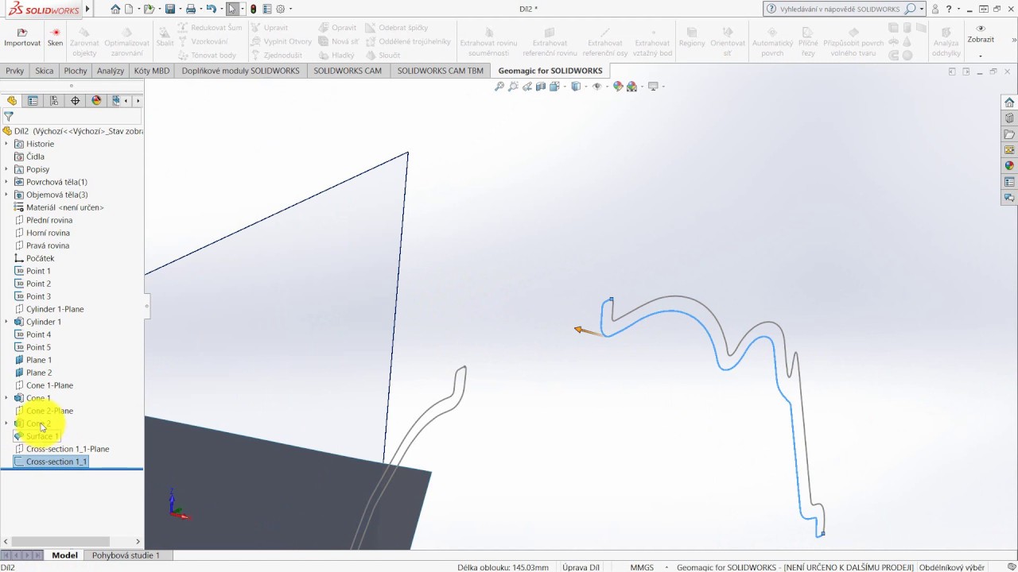Open the Options gear dropdown arrow
This screenshot has height=572, width=1018.
[x=290, y=10]
